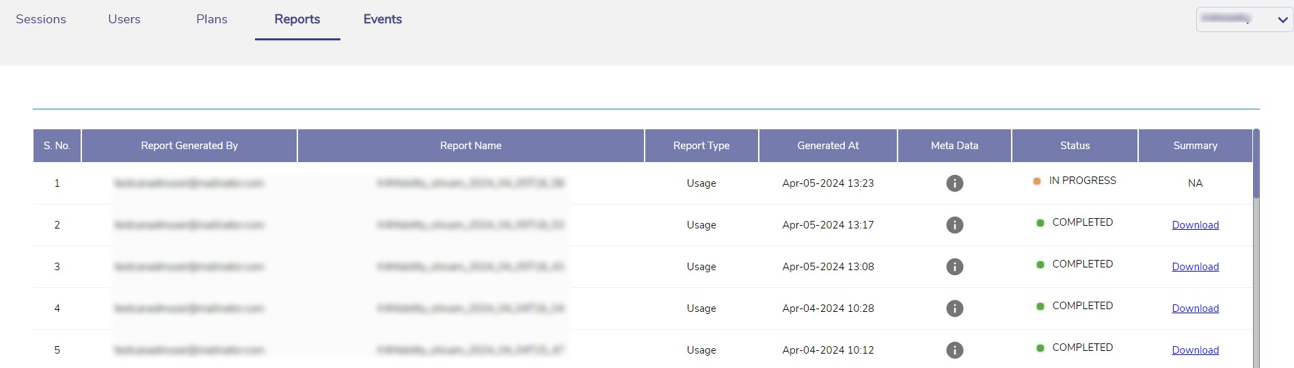The width and height of the screenshot is (1294, 368).
Task: Click the Generated At column header
Action: click(x=828, y=146)
